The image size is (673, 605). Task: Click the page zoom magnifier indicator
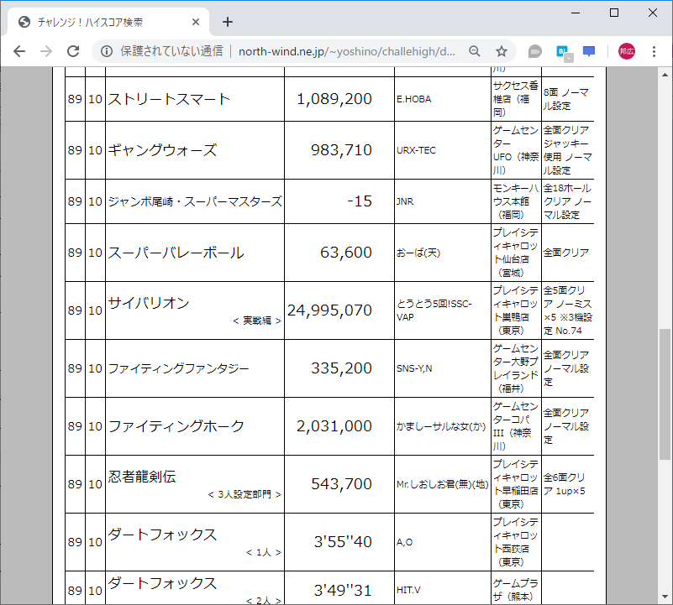click(x=475, y=51)
